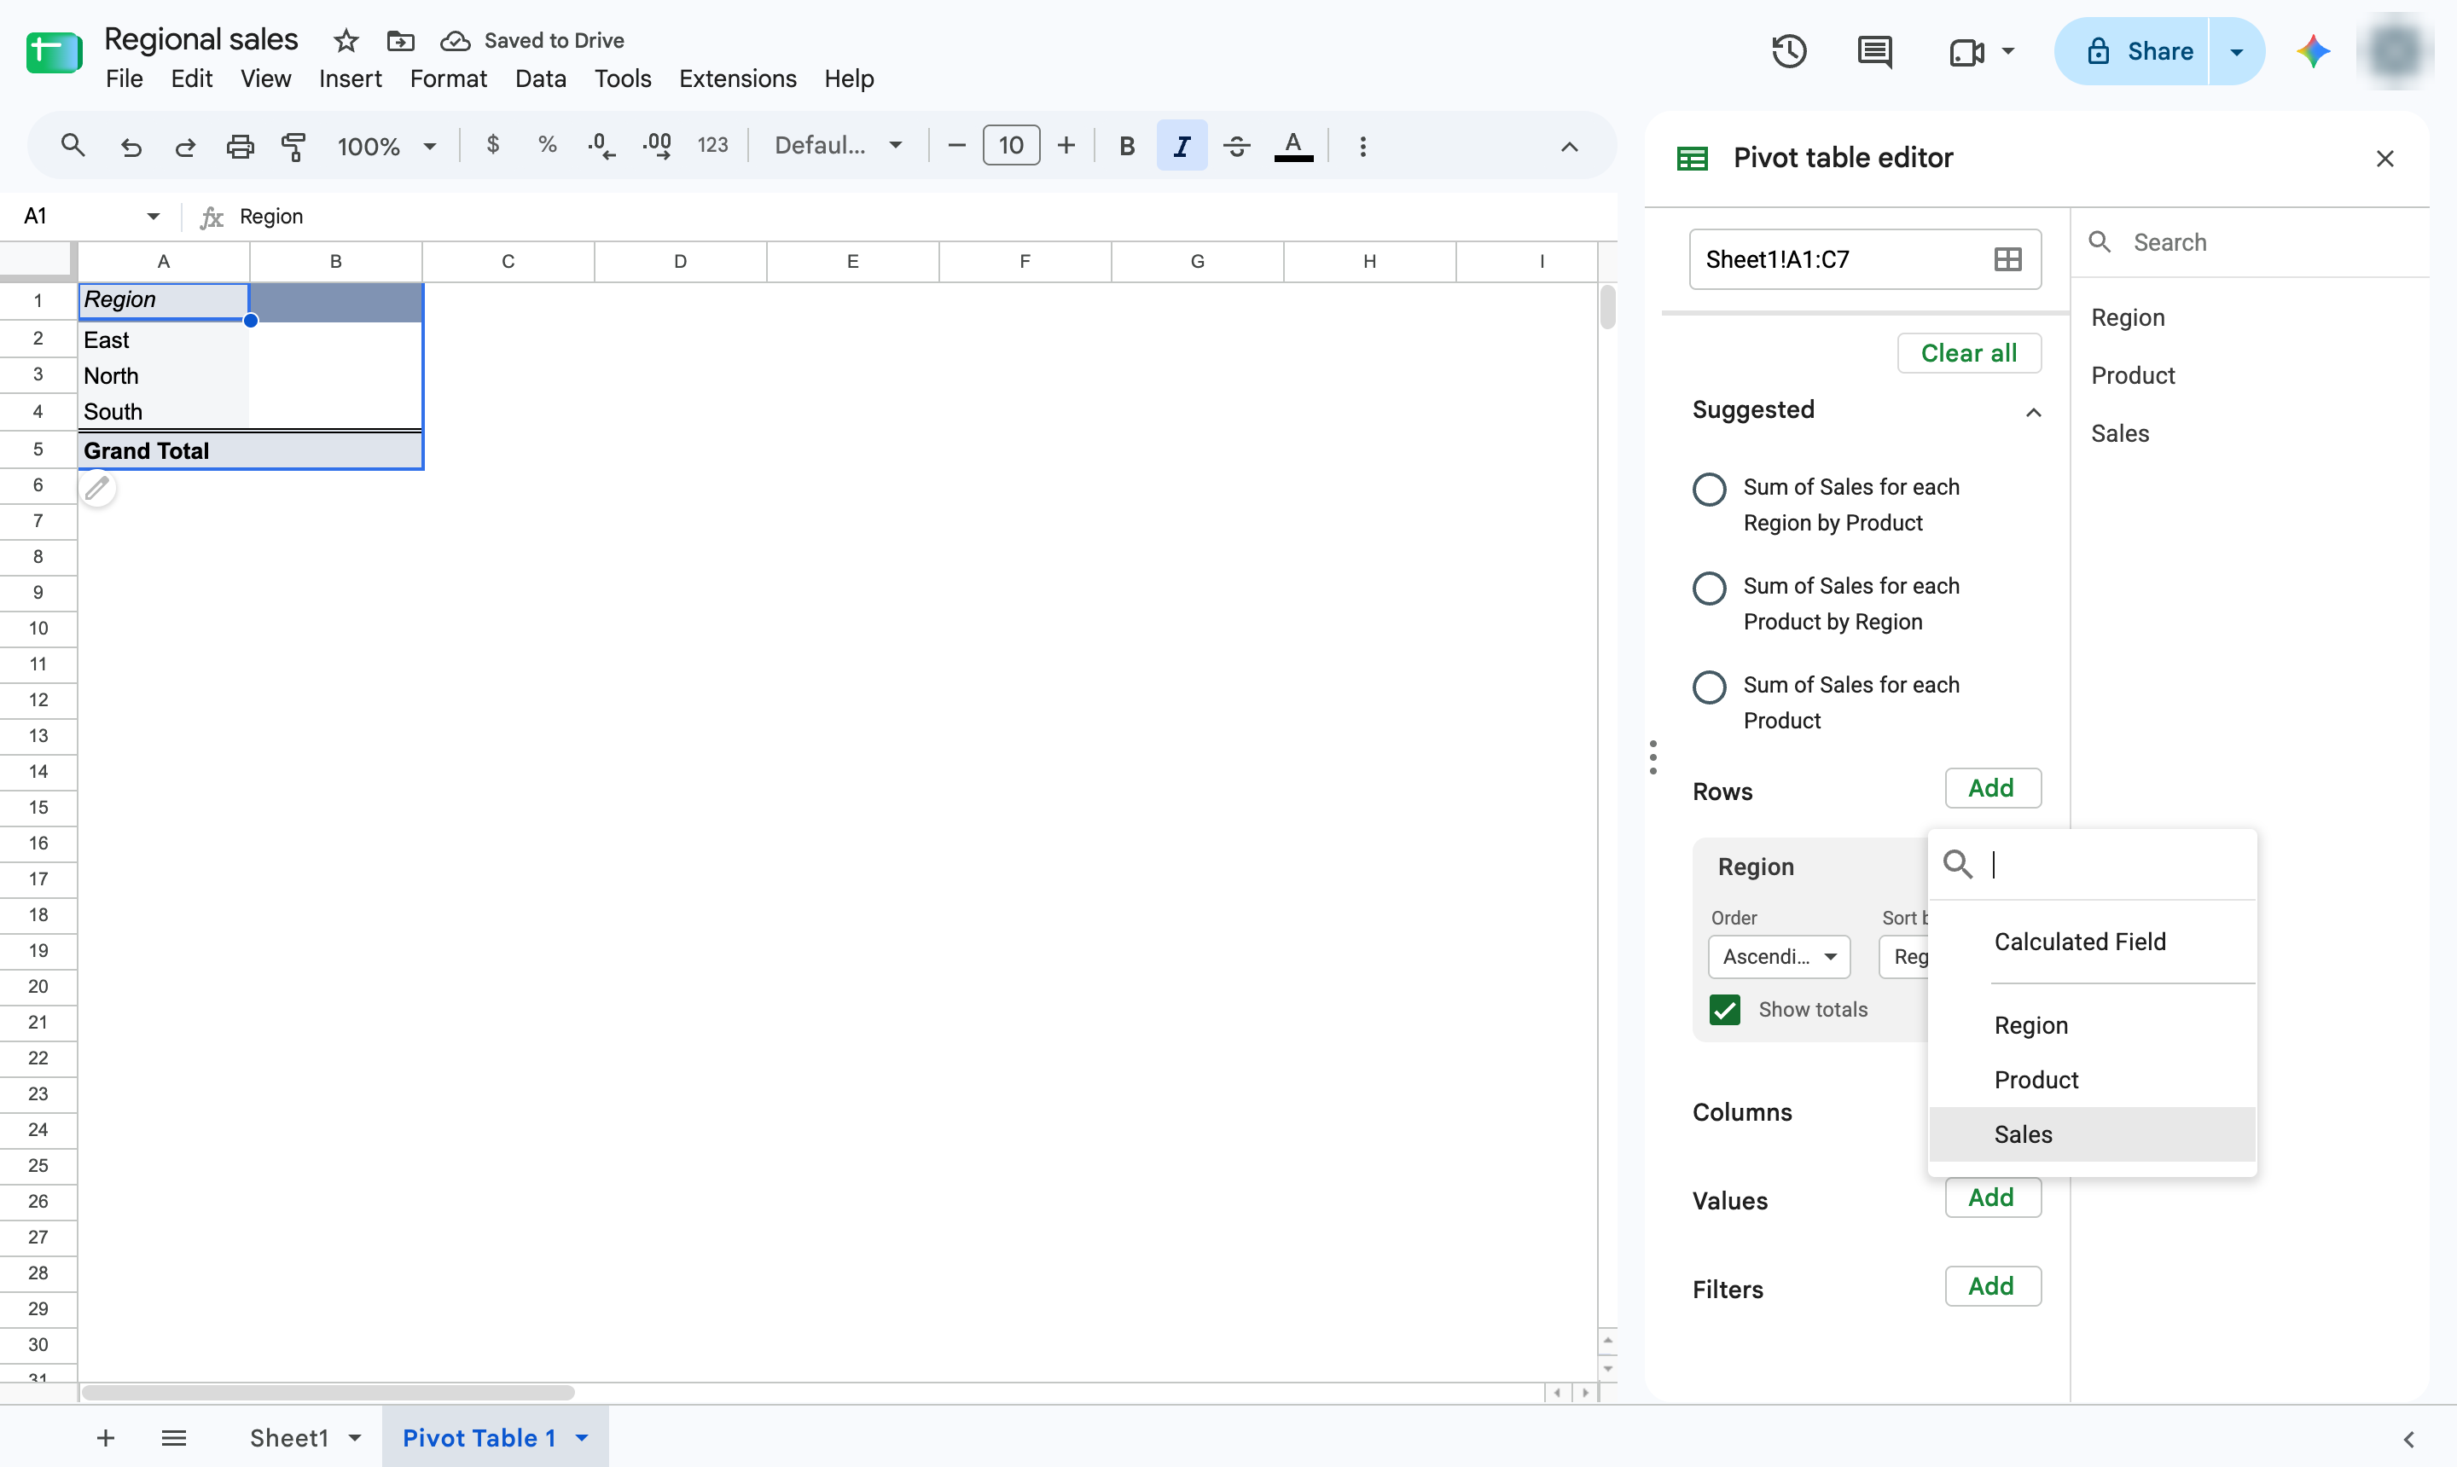Viewport: 2457px width, 1467px height.
Task: Toggle strikethrough formatting
Action: 1236,147
